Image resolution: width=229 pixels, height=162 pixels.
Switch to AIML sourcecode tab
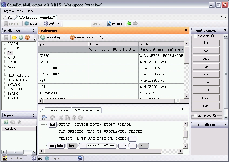[87, 110]
